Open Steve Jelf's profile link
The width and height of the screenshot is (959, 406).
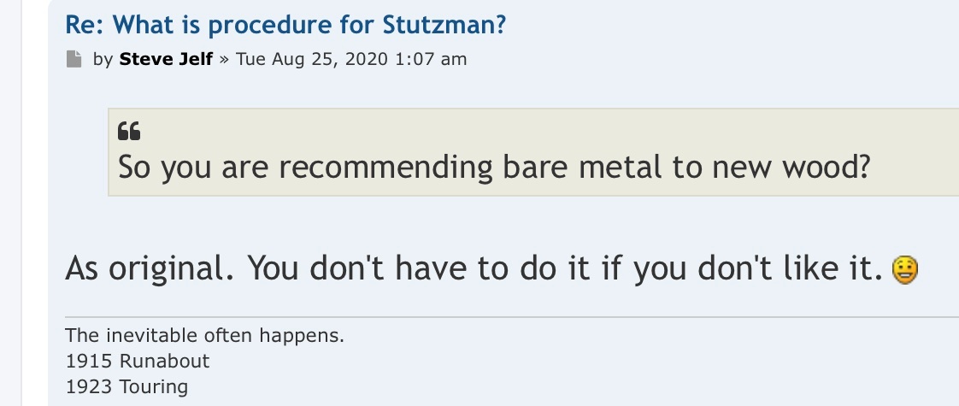[x=166, y=59]
